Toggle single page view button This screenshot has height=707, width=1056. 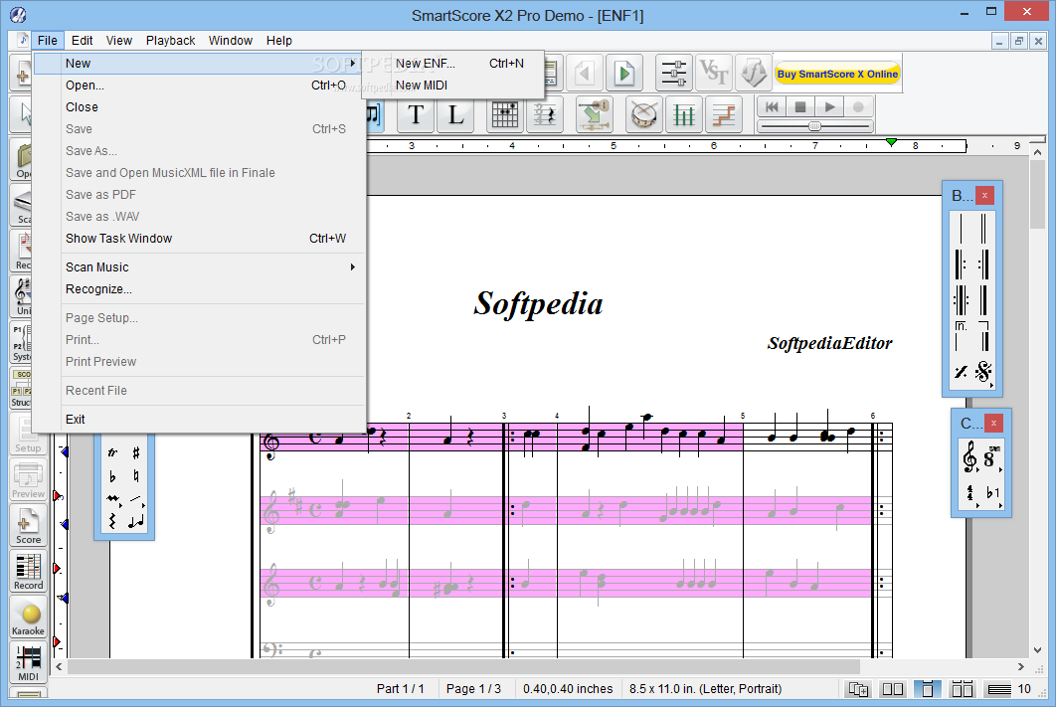pos(928,689)
